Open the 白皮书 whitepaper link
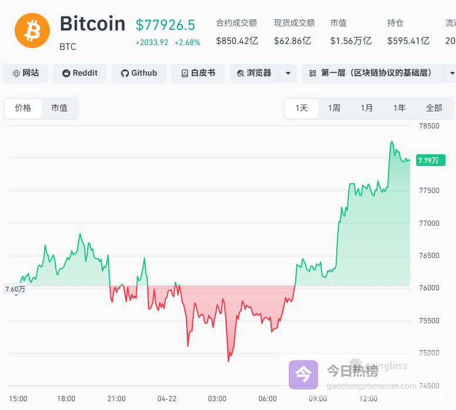Screen dimensions: 456x410 tap(198, 73)
